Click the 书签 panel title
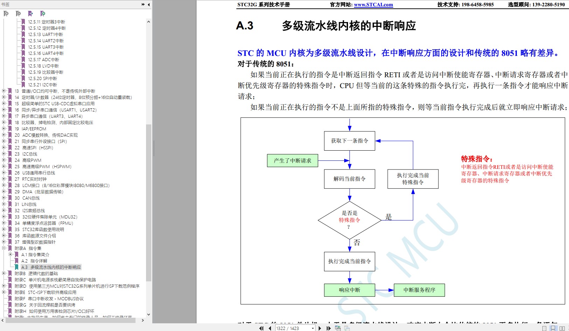Screen dimensions: 569x331 tap(5, 5)
